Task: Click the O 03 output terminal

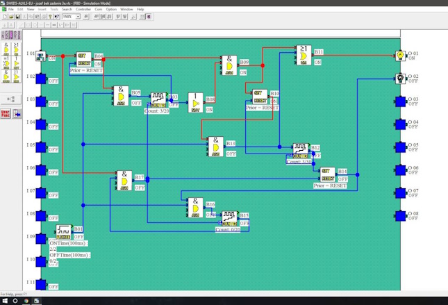Action: tap(400, 101)
